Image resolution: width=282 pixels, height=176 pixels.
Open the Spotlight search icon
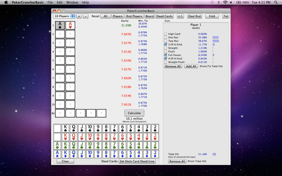tap(276, 2)
